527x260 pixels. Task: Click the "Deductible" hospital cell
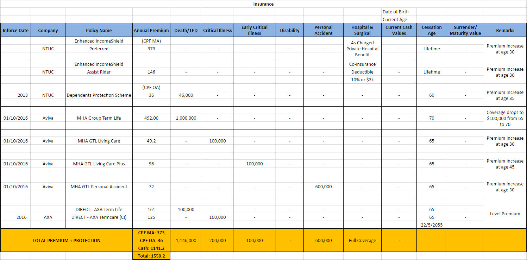pyautogui.click(x=362, y=72)
